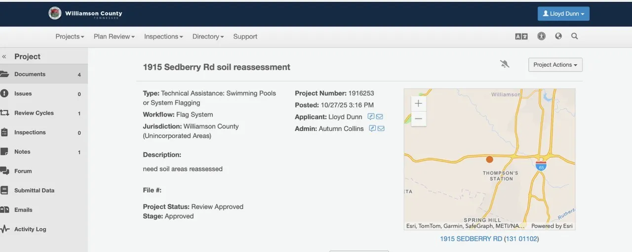Click the Support menu item
Image resolution: width=632 pixels, height=252 pixels.
245,37
